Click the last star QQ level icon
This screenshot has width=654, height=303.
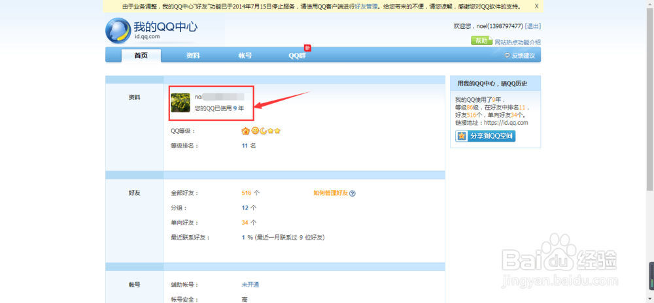click(x=277, y=131)
